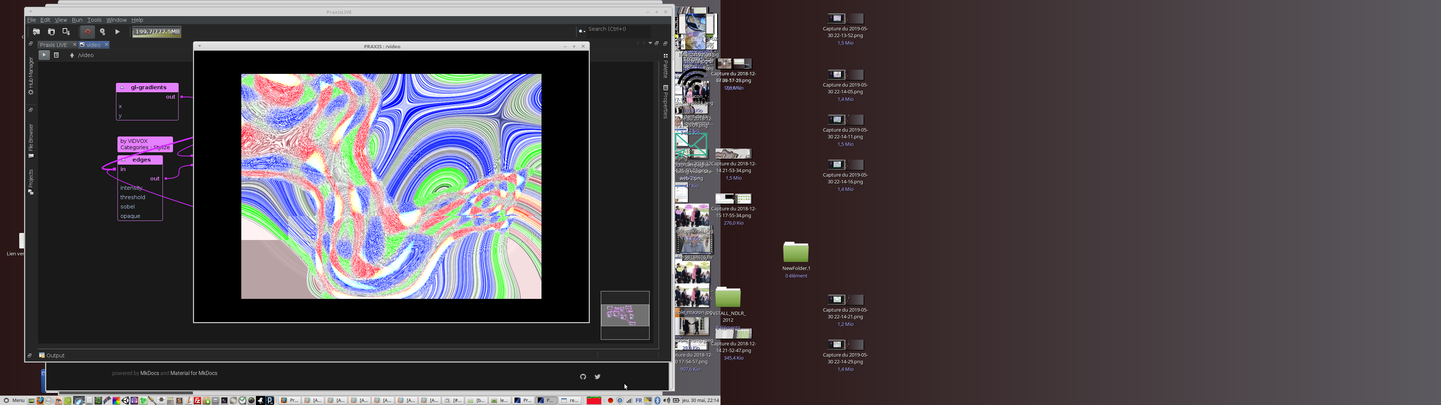The width and height of the screenshot is (1441, 405).
Task: Click in the Search input field
Action: (618, 29)
